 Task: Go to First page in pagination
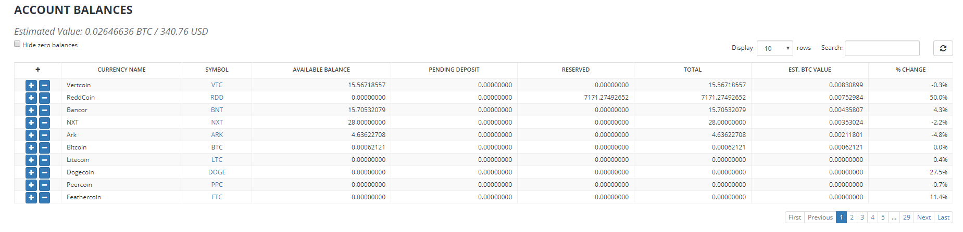(x=795, y=217)
